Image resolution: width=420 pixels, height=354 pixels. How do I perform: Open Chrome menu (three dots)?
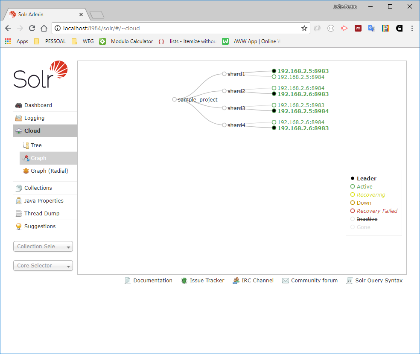coord(412,29)
